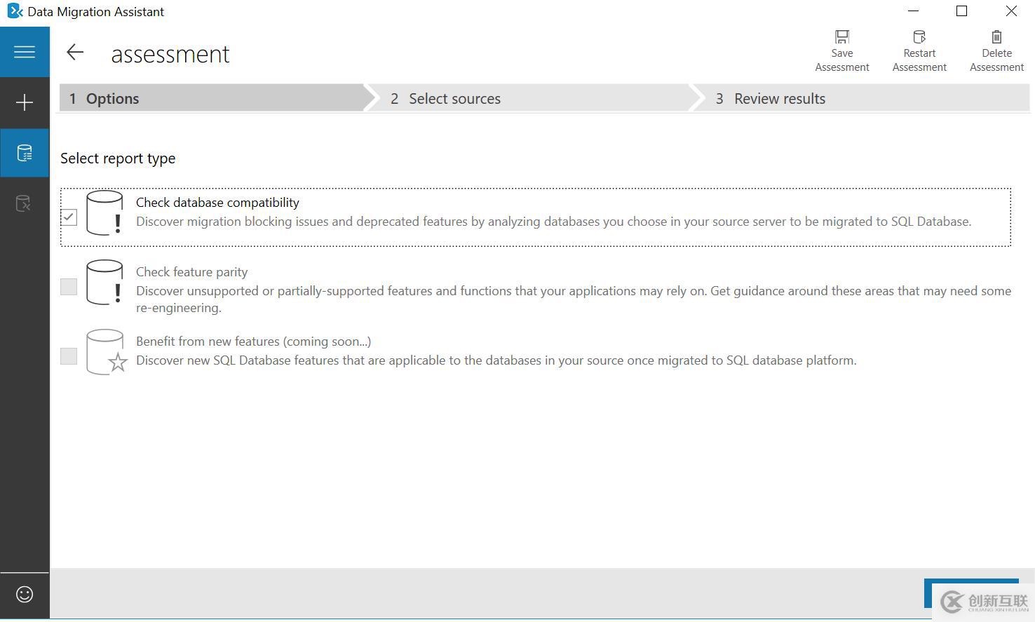The image size is (1035, 622).
Task: Open the hamburger menu in sidebar
Action: pyautogui.click(x=25, y=52)
